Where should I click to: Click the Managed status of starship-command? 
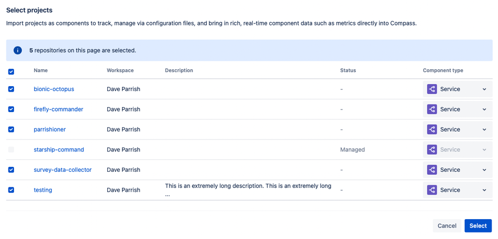tap(352, 149)
